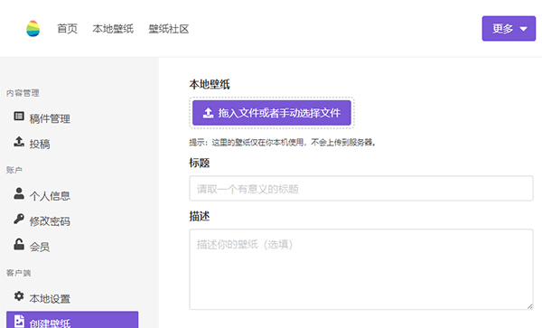
Task: Open 本地壁纸 in top navigation
Action: (113, 29)
